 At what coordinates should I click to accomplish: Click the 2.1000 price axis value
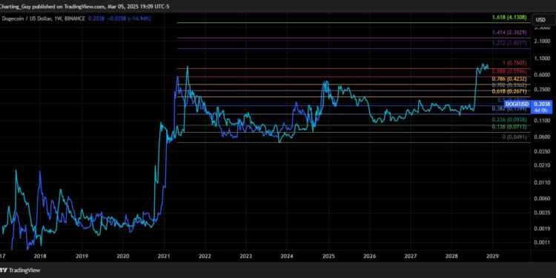pyautogui.click(x=543, y=42)
